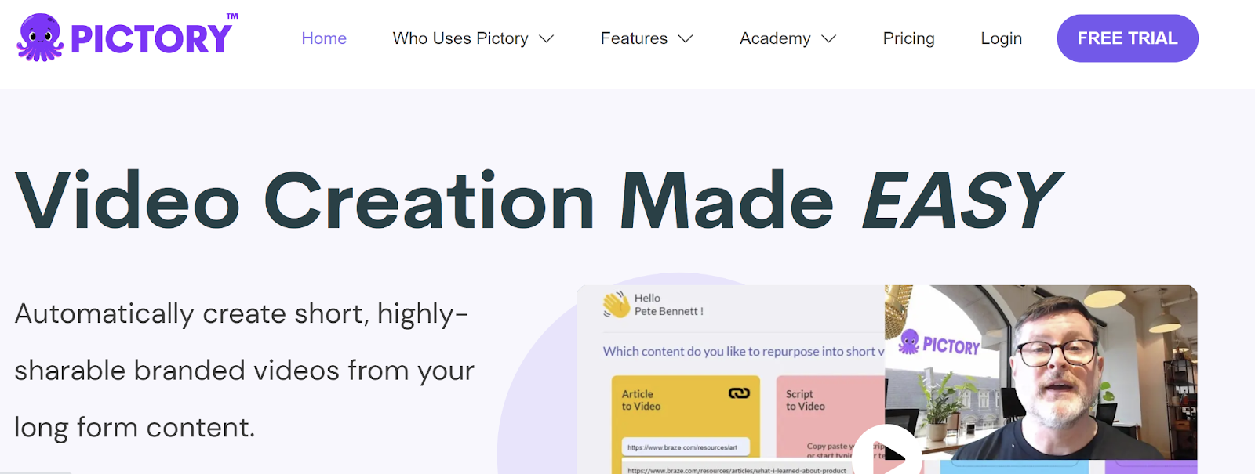This screenshot has width=1255, height=474.
Task: Click the Pictory octopus logo
Action: coord(127,37)
